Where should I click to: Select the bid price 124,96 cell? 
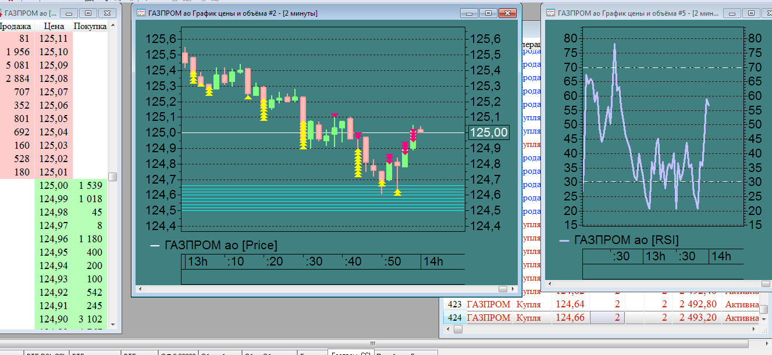point(54,239)
